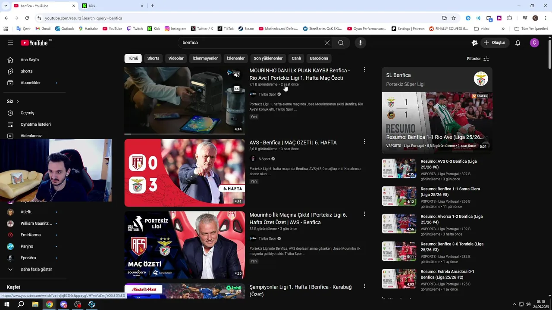Open the Windows Start menu
Screen dimensions: 552x310
click(7, 304)
